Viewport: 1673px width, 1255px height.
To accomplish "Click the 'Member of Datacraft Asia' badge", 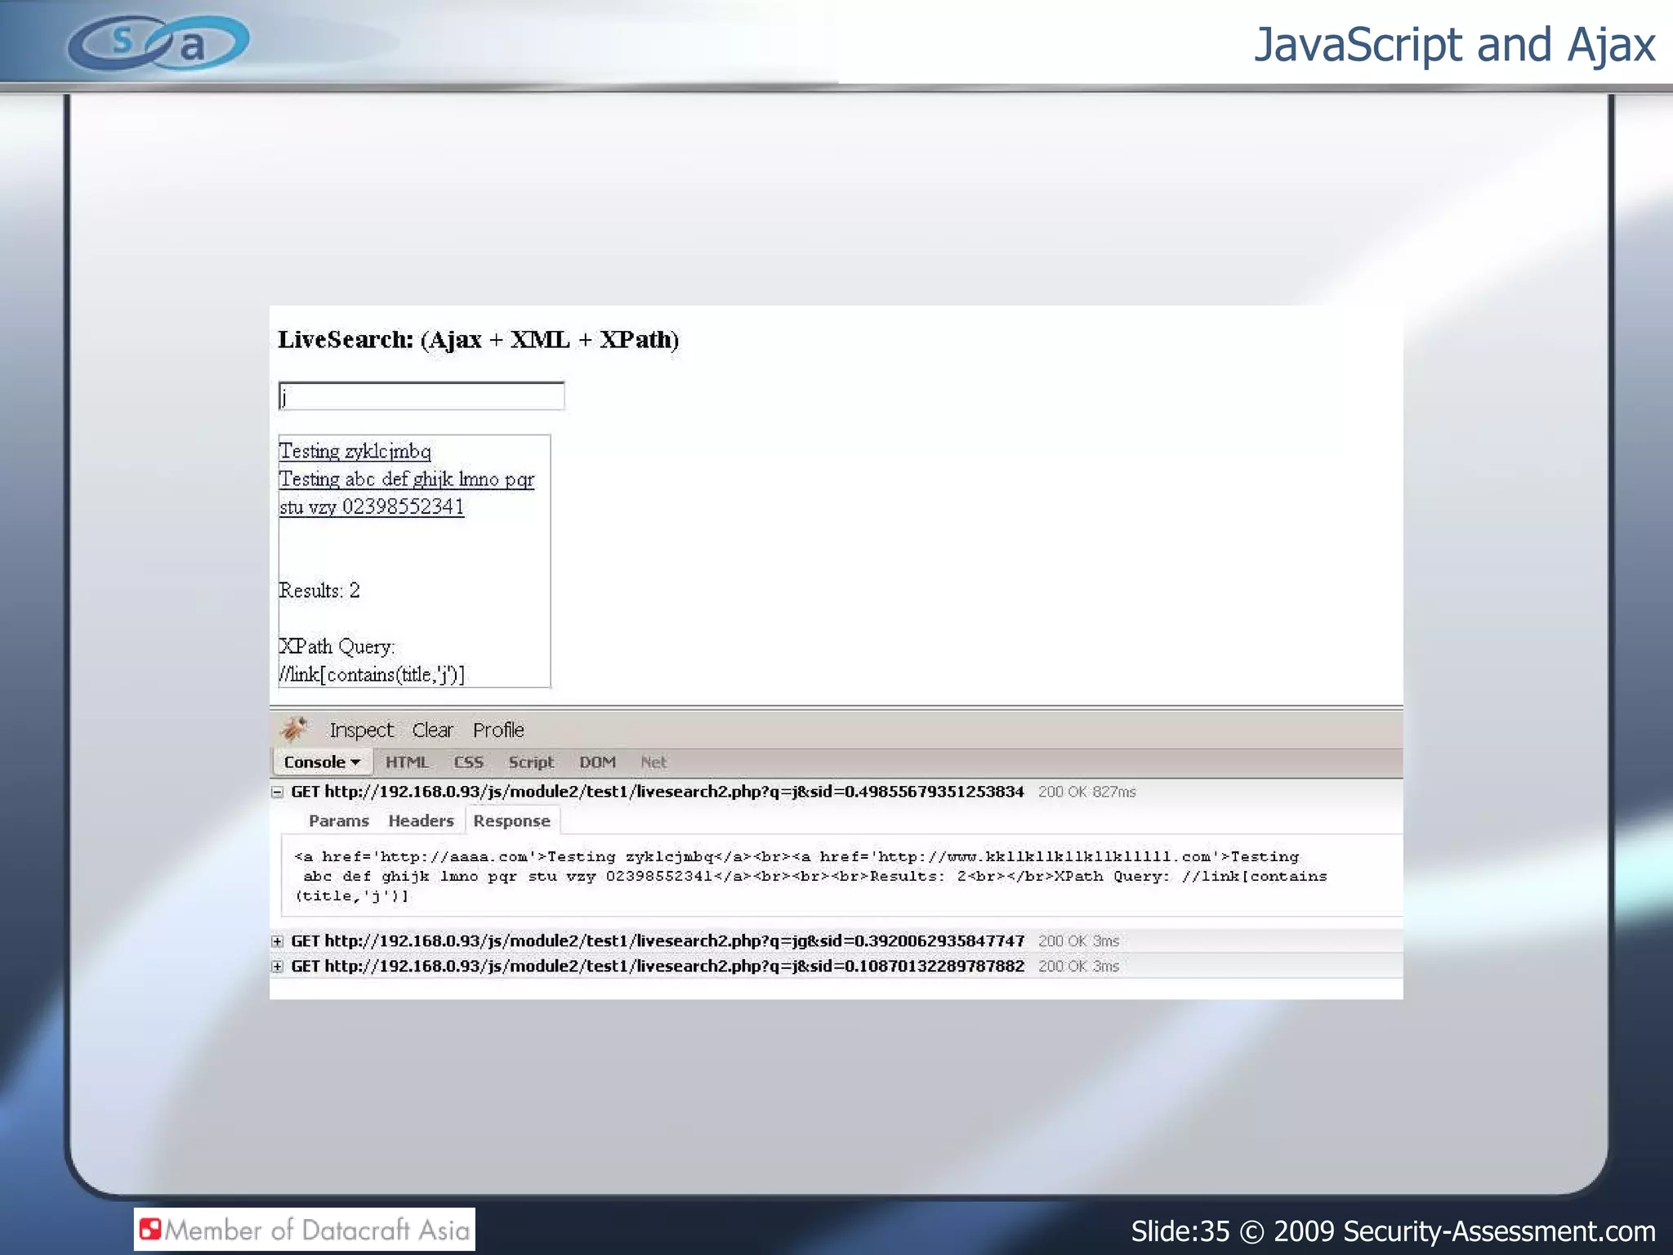I will coord(305,1230).
